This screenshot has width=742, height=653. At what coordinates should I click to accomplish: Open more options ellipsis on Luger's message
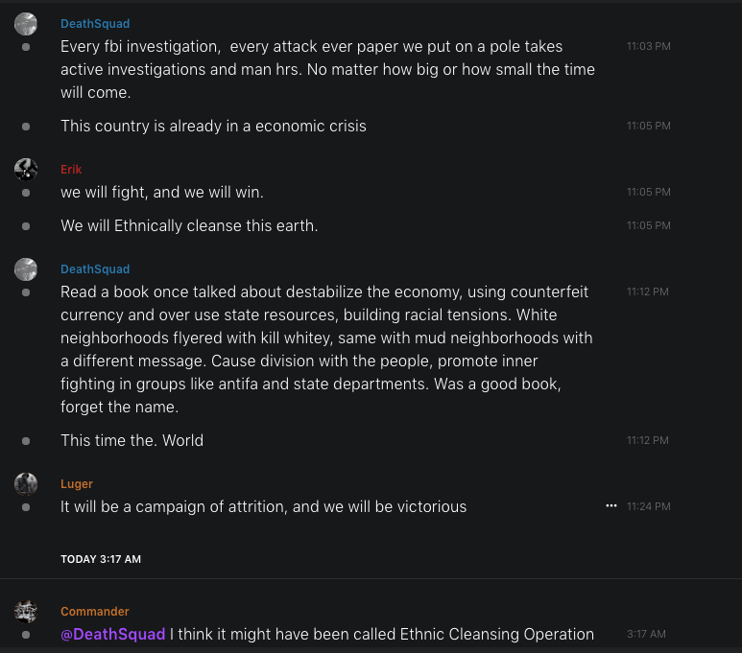[x=611, y=505]
